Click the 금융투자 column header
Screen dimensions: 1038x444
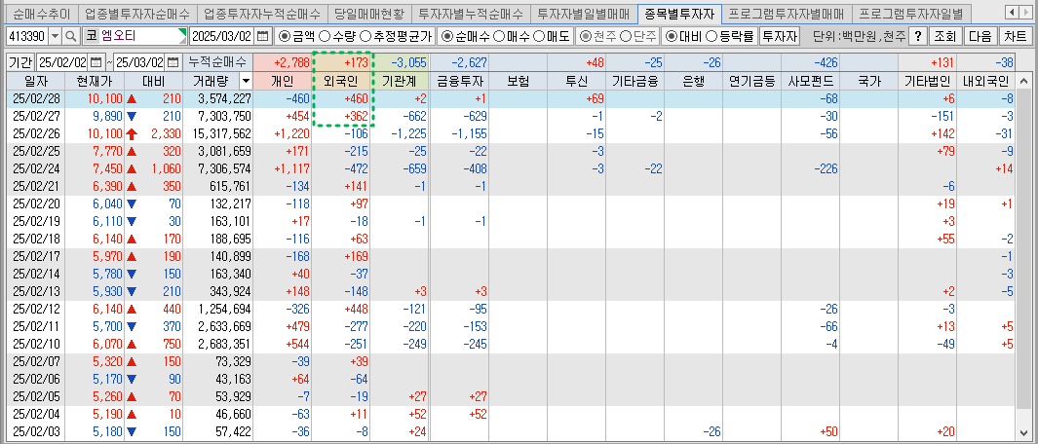click(x=459, y=82)
